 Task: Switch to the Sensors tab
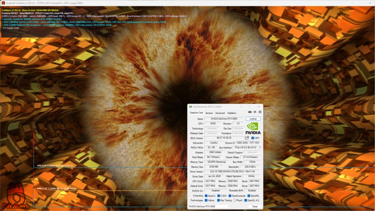pyautogui.click(x=209, y=113)
